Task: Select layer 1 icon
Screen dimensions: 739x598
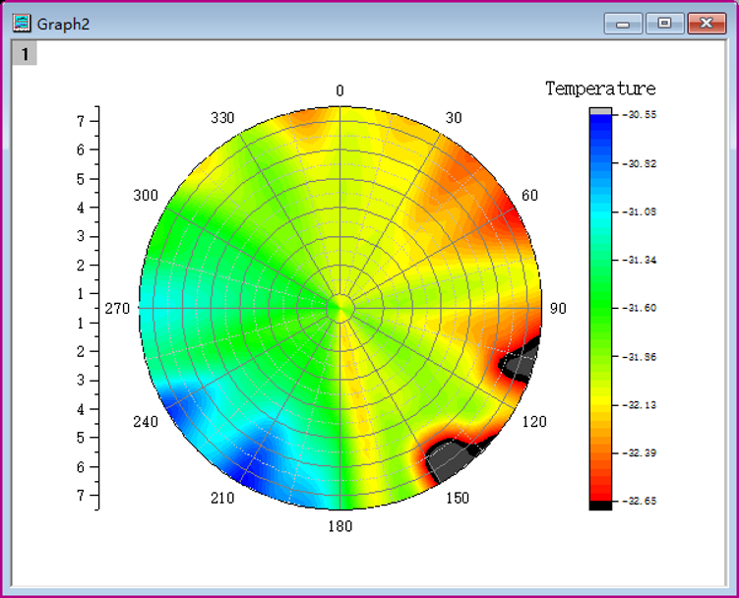Action: [25, 54]
